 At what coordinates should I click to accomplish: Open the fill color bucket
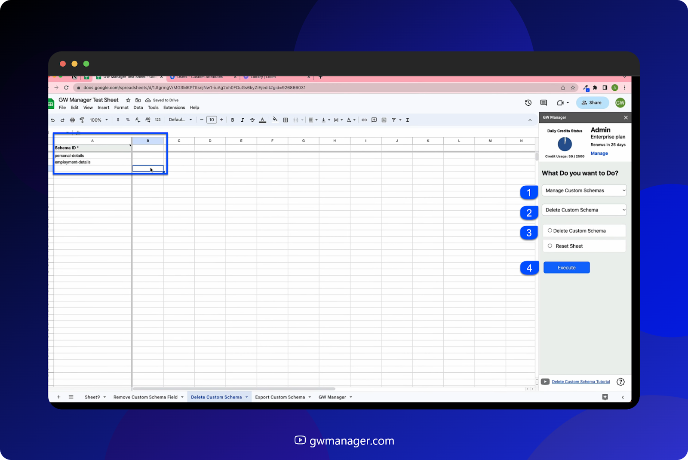click(x=275, y=120)
